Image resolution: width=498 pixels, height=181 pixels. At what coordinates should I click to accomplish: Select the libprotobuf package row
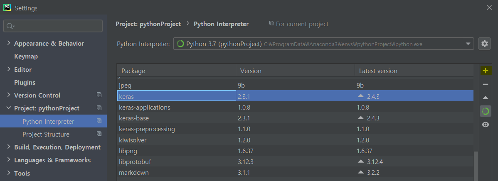[x=296, y=161]
